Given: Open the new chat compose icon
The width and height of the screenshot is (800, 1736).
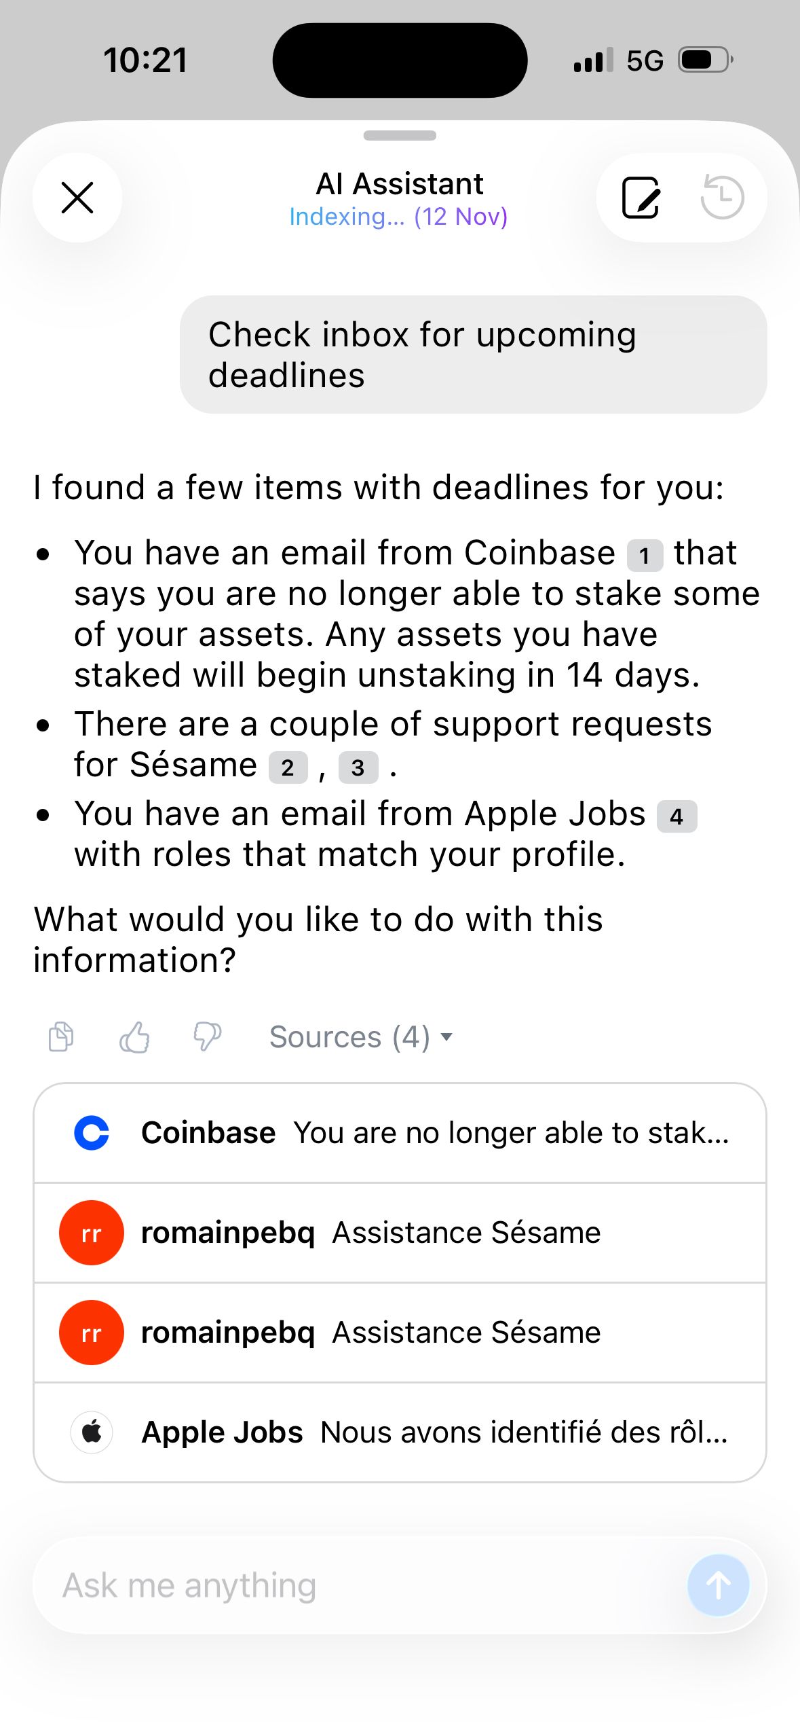Looking at the screenshot, I should point(641,198).
